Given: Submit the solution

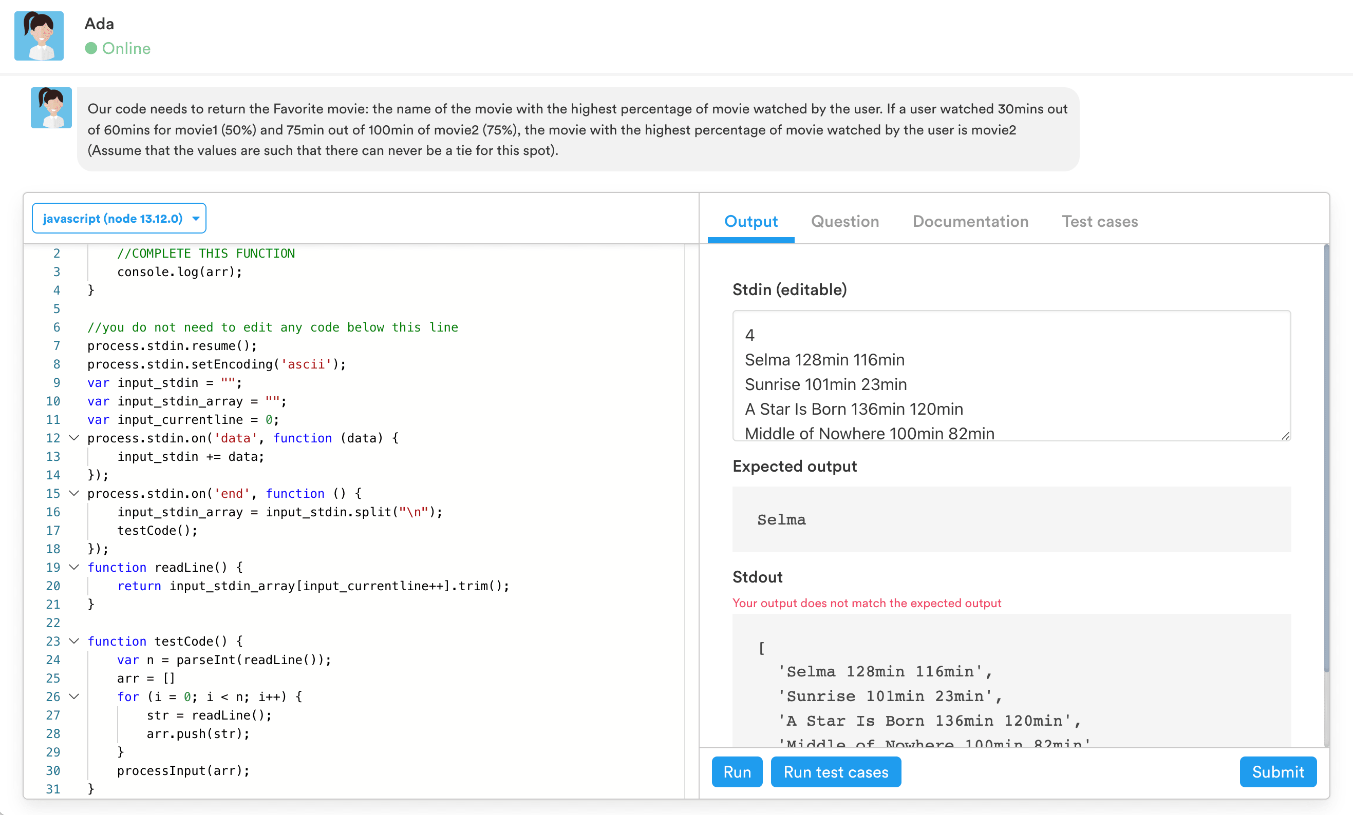Looking at the screenshot, I should [1278, 772].
